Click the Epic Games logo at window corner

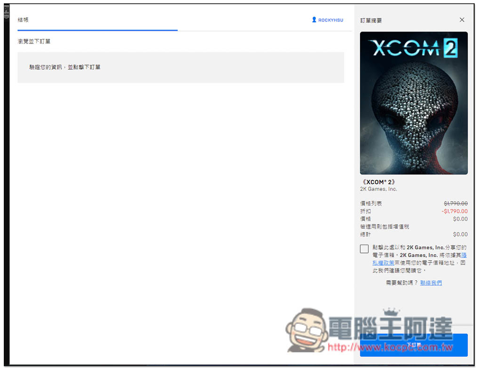point(6,12)
